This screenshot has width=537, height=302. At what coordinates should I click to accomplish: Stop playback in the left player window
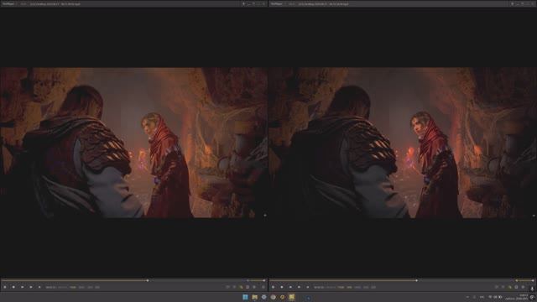click(13, 287)
